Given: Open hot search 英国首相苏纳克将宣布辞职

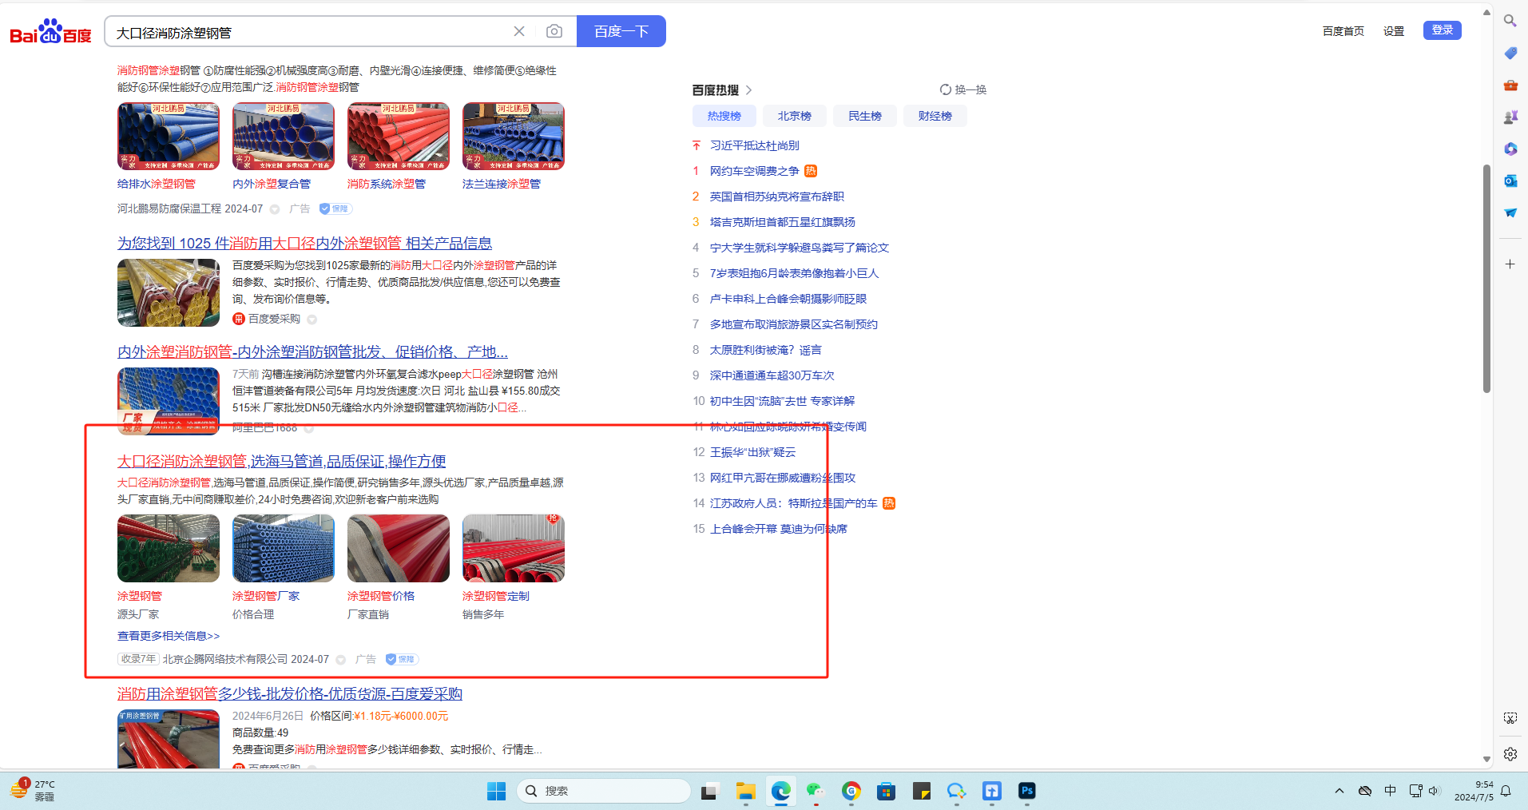Looking at the screenshot, I should pos(776,197).
